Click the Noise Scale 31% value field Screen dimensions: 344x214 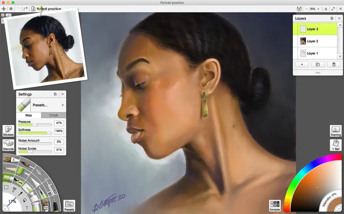(59, 150)
